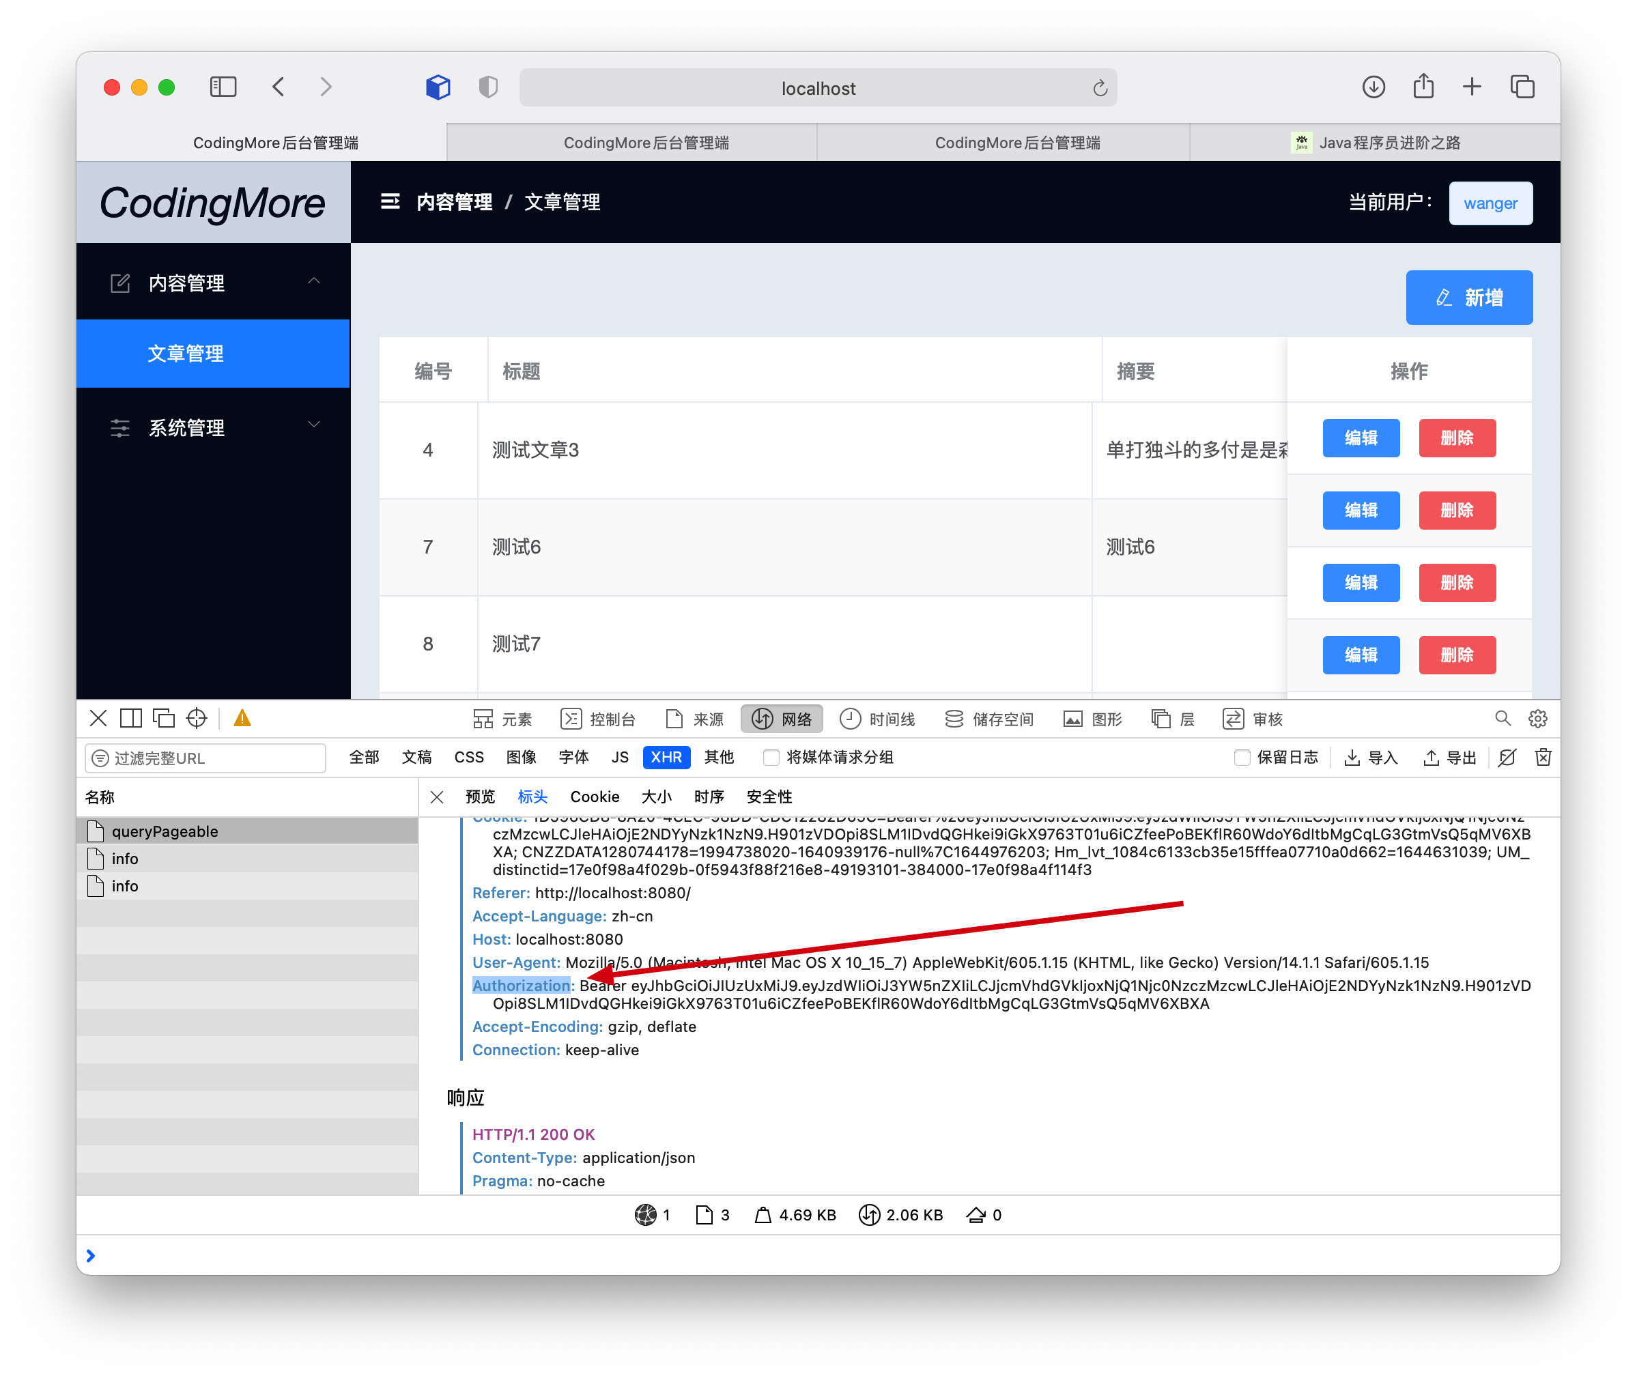Click the clear network items trash icon
Screen dimensions: 1637x1376
(x=1543, y=758)
